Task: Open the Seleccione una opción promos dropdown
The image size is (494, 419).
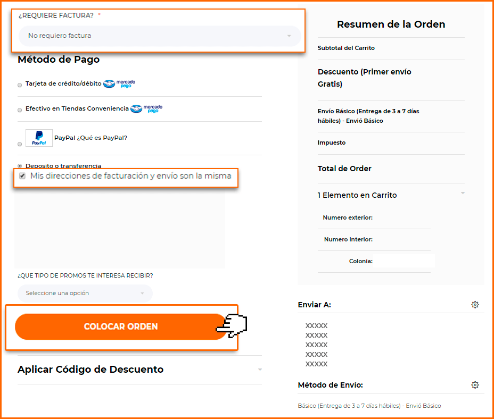Action: pos(85,293)
